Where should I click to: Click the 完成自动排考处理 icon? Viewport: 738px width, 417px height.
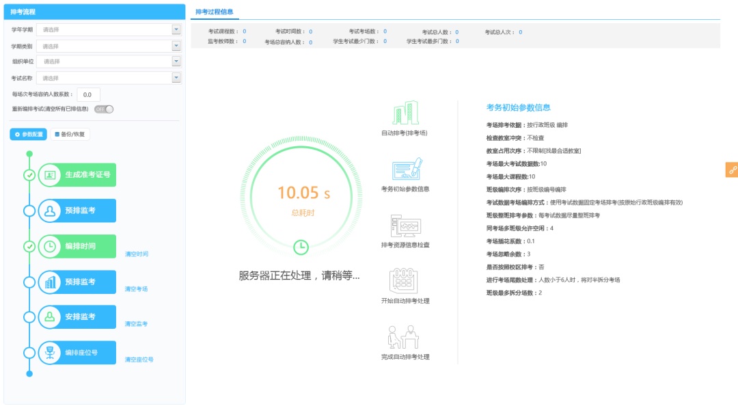[x=405, y=338]
